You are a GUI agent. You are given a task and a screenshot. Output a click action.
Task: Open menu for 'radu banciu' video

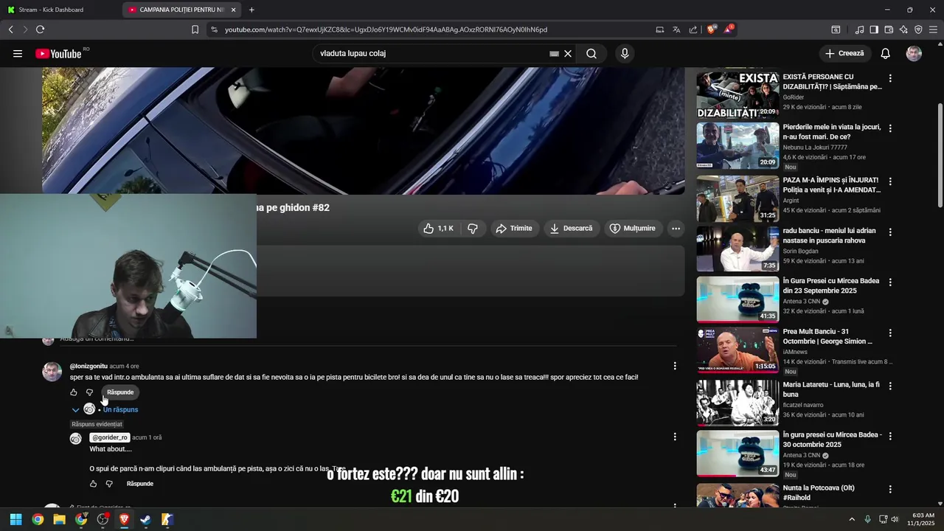tap(890, 232)
